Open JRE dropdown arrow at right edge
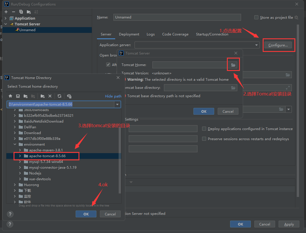Viewport: 306px width, 233px height. [x=288, y=109]
